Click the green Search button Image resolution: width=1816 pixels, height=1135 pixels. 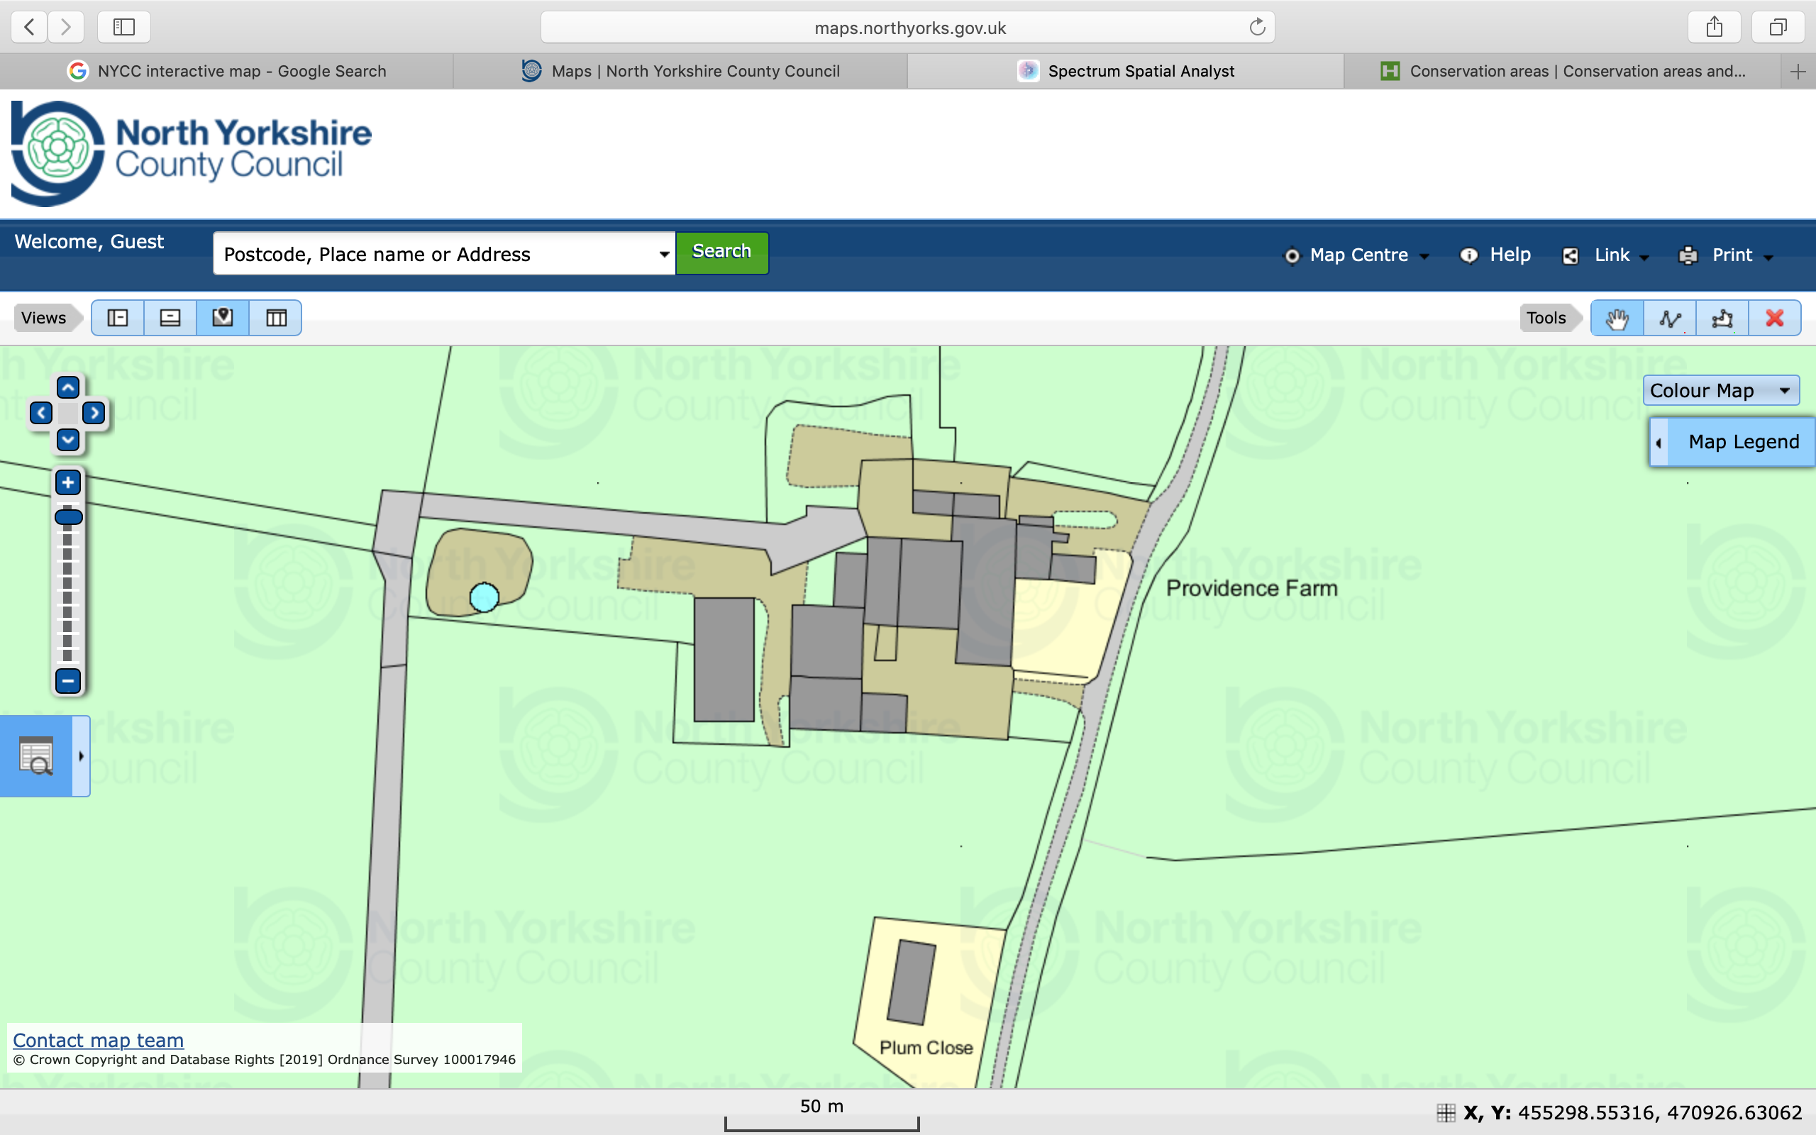click(721, 253)
